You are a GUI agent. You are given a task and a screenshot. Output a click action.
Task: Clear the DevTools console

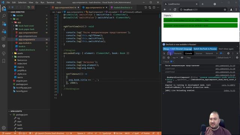point(168,58)
